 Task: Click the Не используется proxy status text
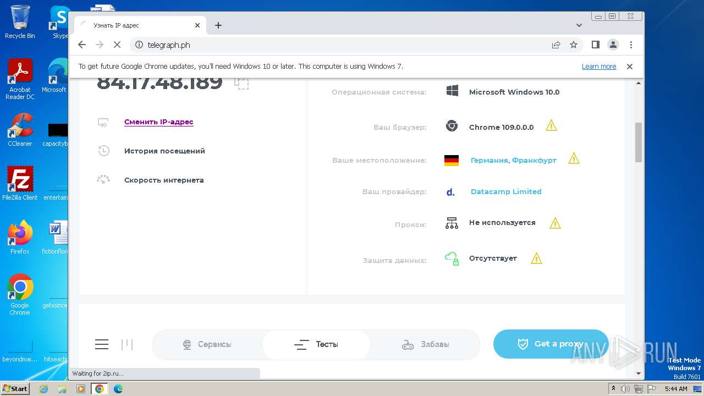[x=502, y=222]
